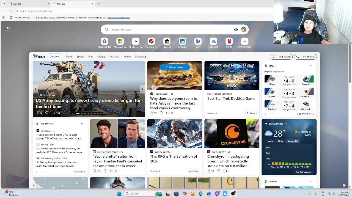The image size is (352, 198).
Task: Select the Hourly weather tab
Action: [x=270, y=141]
